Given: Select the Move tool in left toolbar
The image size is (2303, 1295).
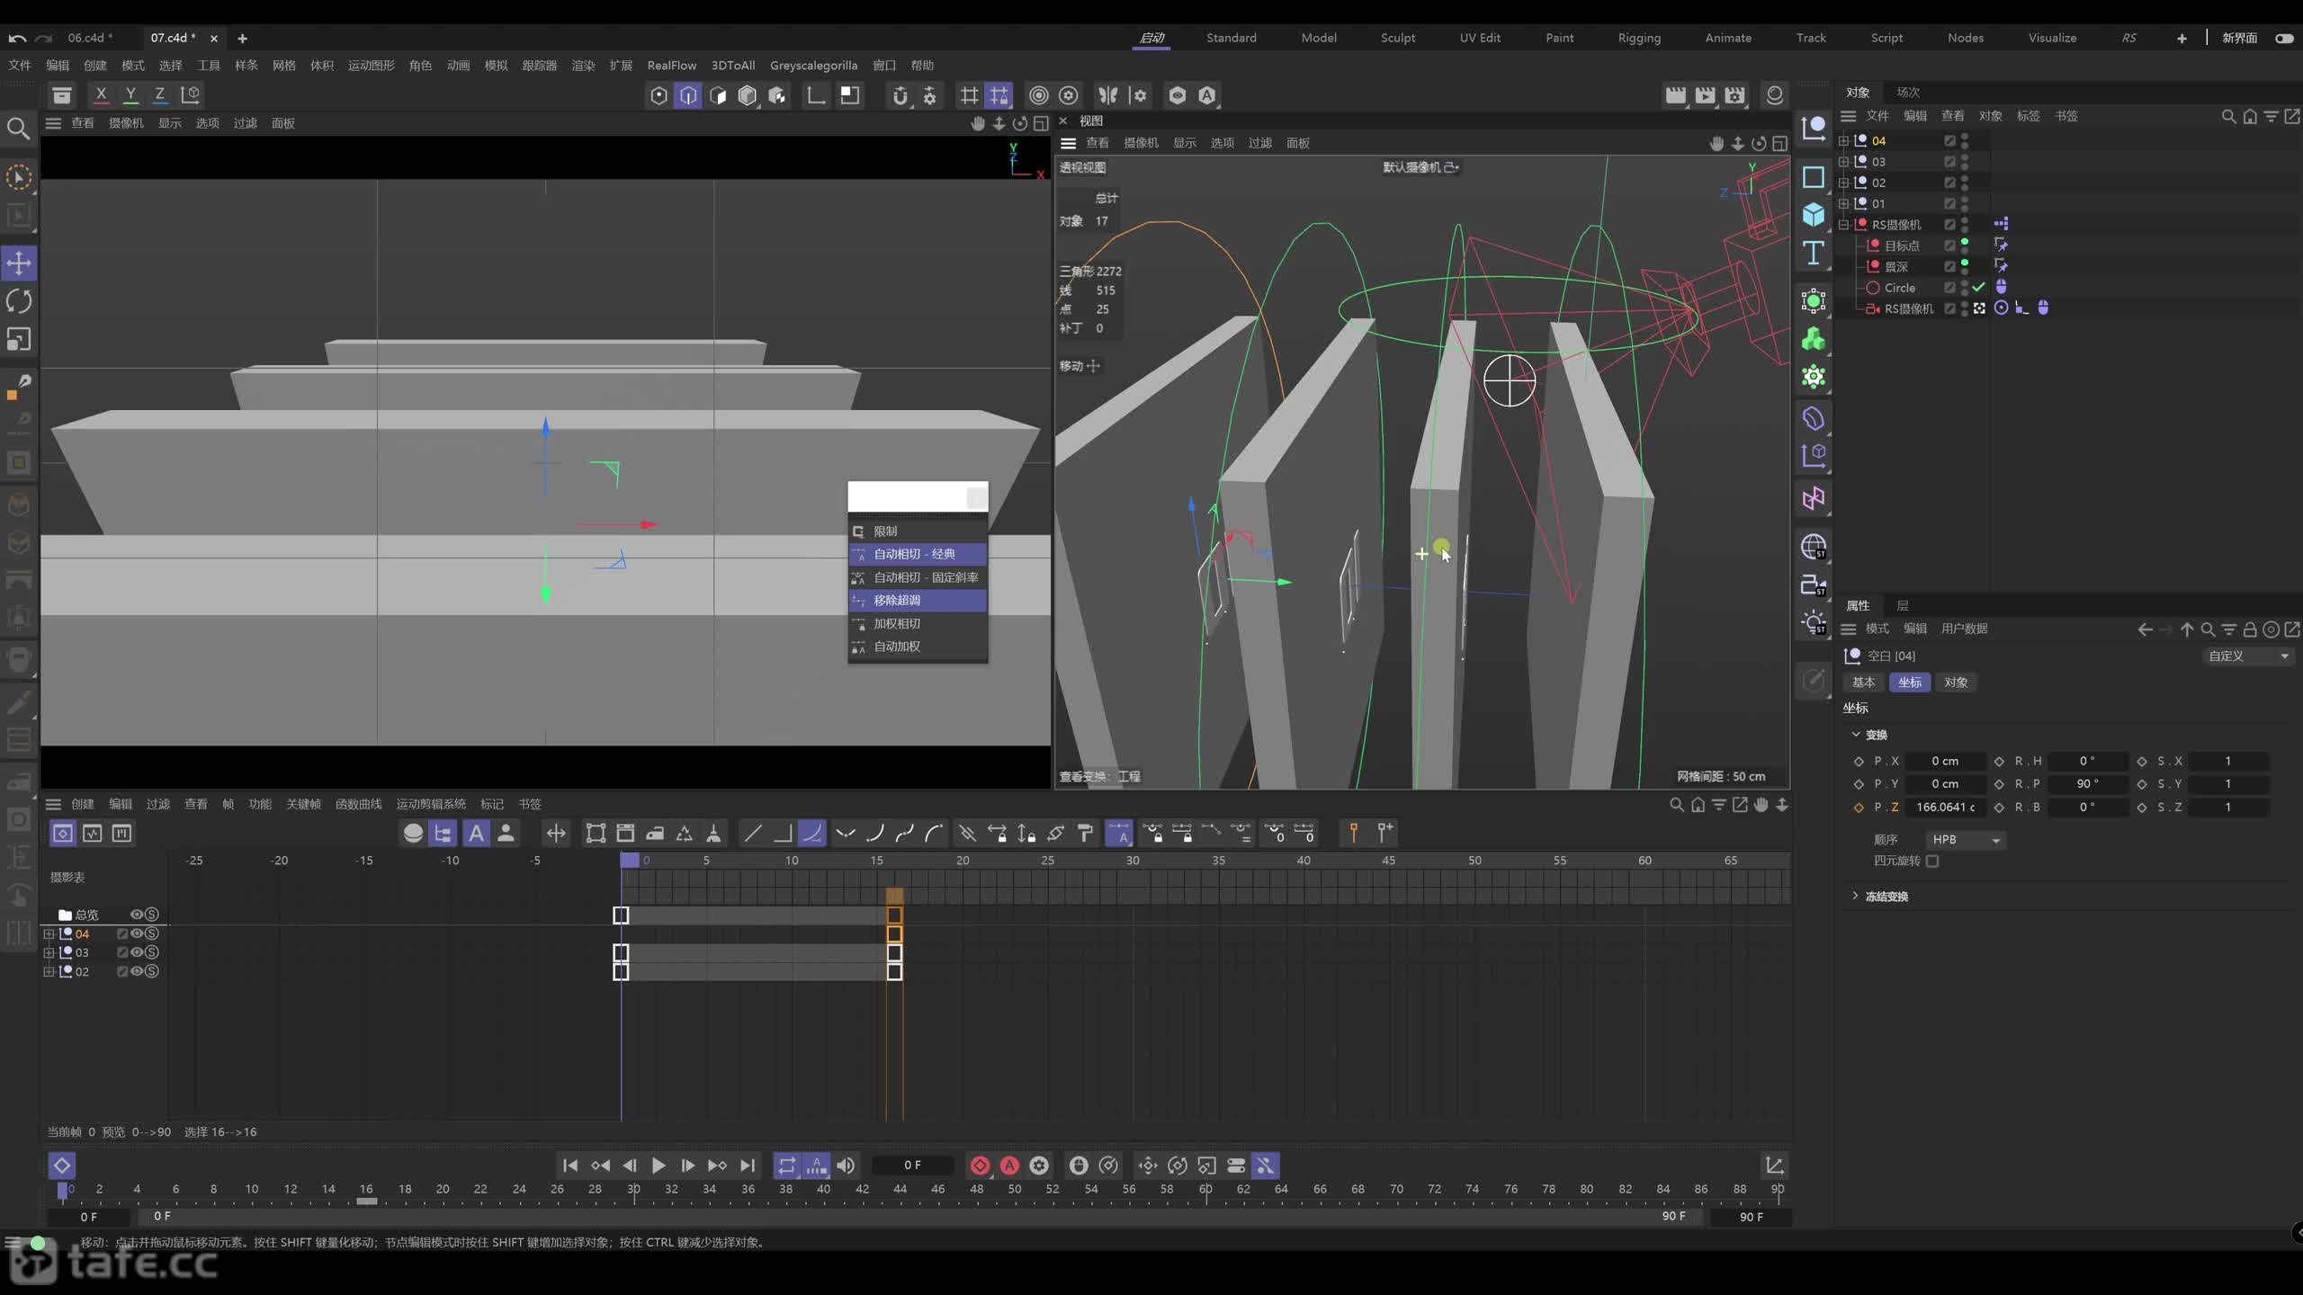Looking at the screenshot, I should pos(19,263).
